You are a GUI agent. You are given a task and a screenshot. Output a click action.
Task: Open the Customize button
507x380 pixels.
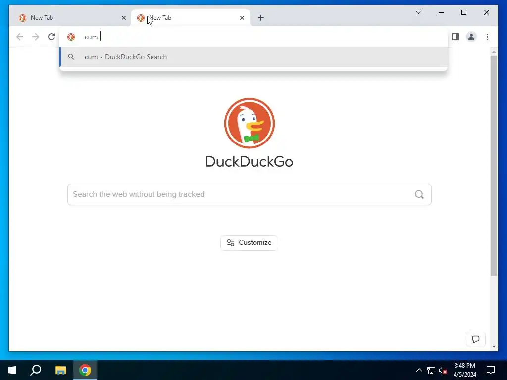coord(249,242)
